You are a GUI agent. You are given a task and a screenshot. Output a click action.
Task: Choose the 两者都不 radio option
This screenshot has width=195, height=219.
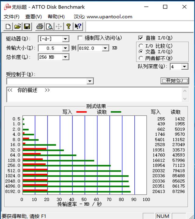click(141, 58)
